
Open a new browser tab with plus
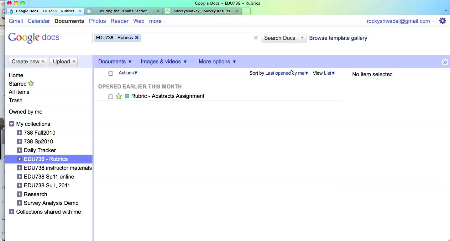click(246, 11)
